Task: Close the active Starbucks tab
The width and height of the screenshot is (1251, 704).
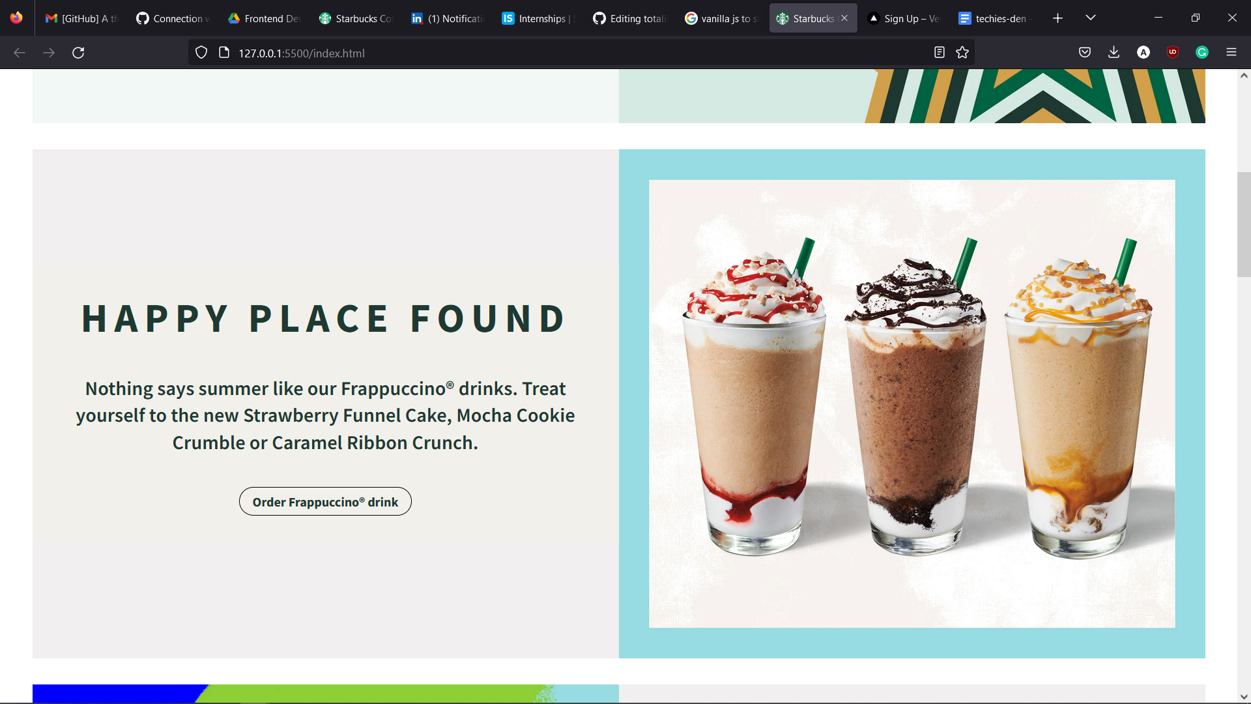Action: tap(844, 18)
